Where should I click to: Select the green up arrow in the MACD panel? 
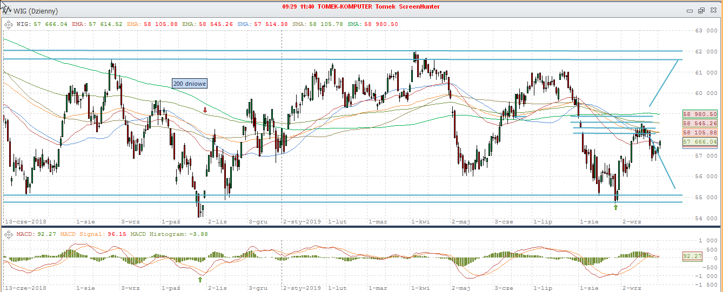[200, 279]
